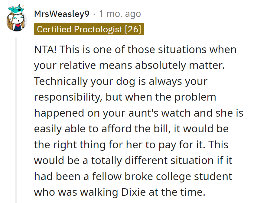Click the Certified Proctologist flair badge
This screenshot has height=203, width=254.
point(89,29)
